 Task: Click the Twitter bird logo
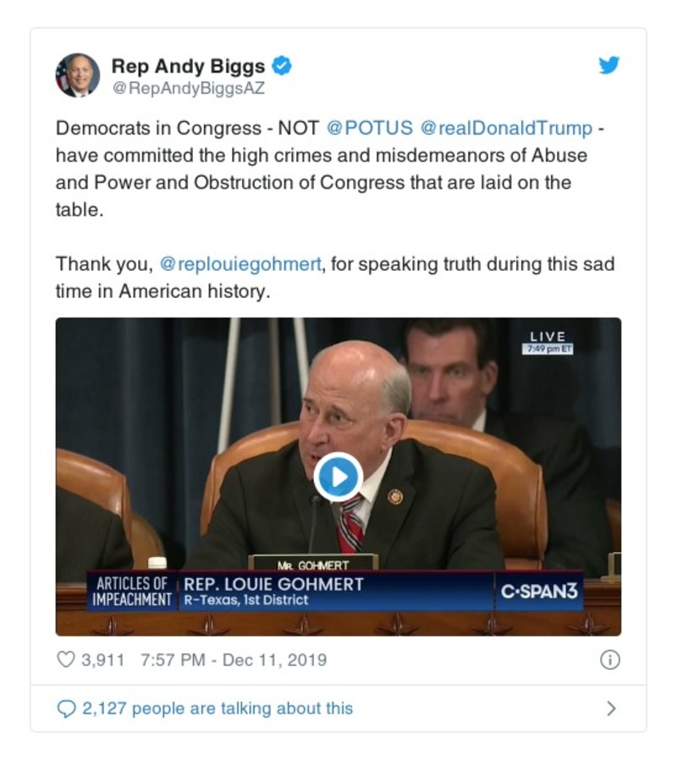click(609, 65)
